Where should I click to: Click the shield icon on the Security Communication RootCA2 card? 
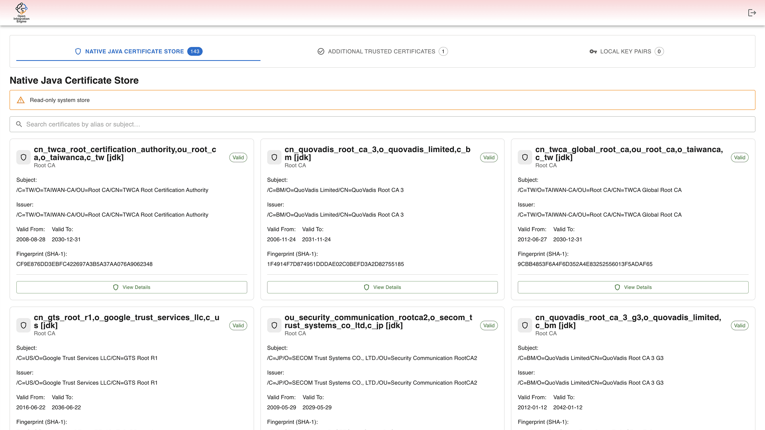coord(274,325)
